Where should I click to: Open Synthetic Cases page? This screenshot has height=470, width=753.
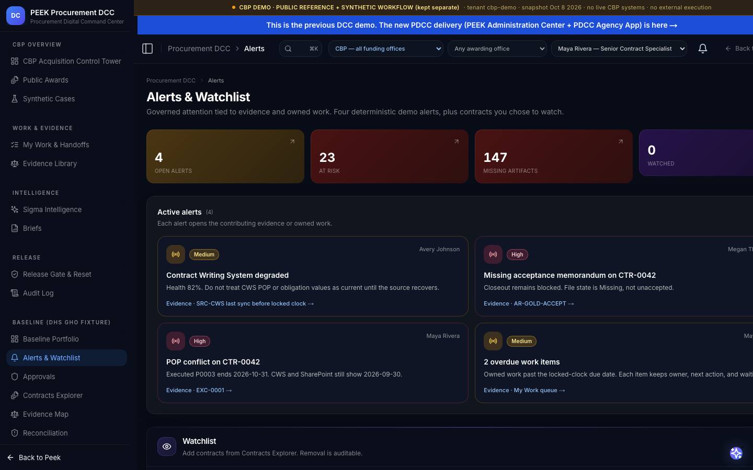[x=66, y=99]
